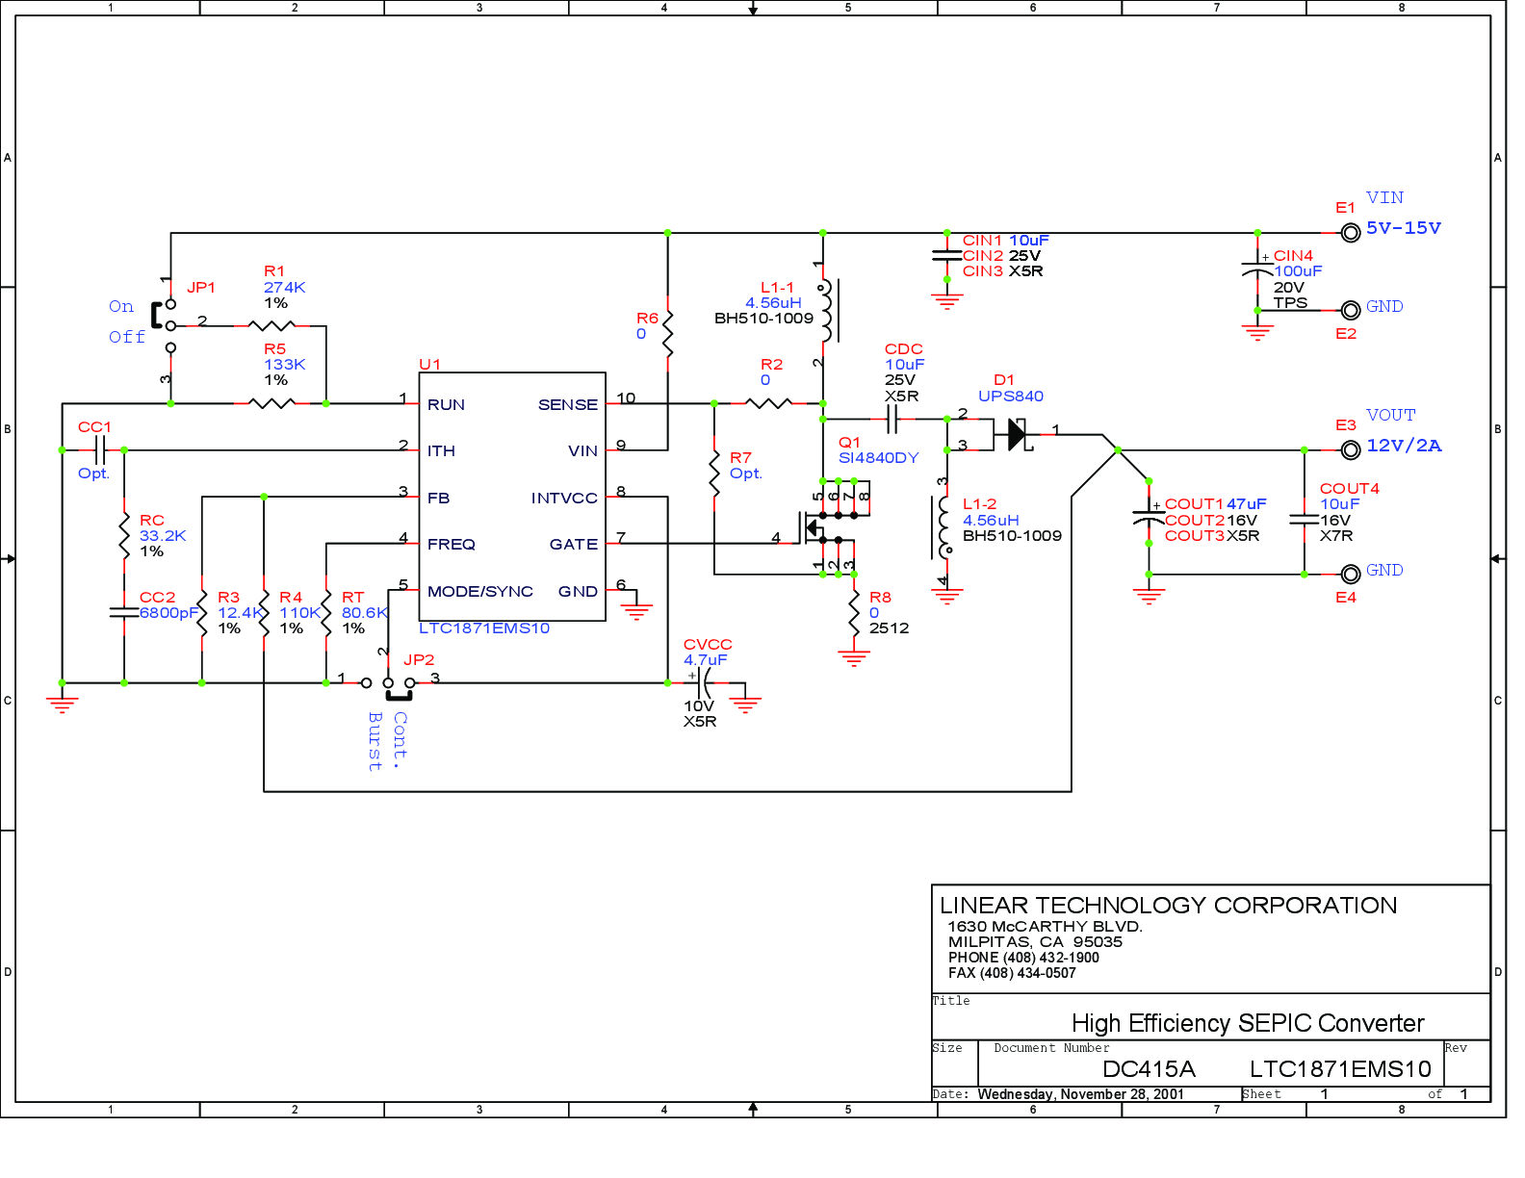Select the L1-2 inductor coil symbol

[x=942, y=526]
